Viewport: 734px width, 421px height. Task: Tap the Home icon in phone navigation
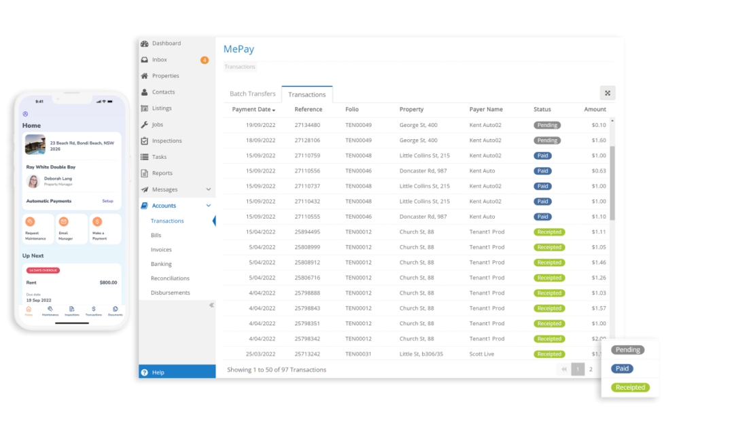coord(28,310)
